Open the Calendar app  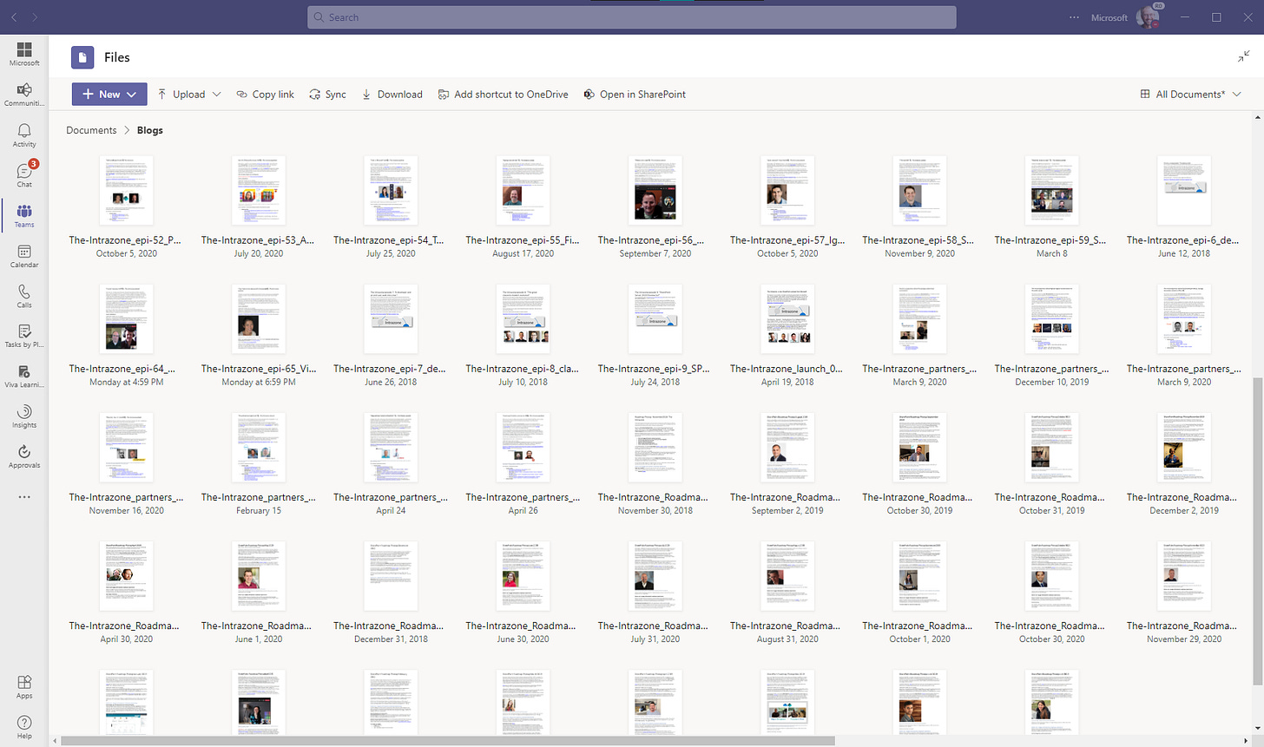(24, 255)
